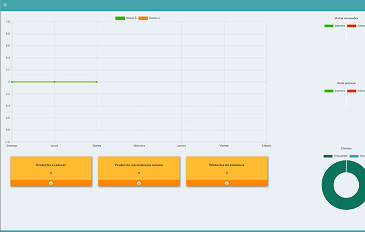The width and height of the screenshot is (365, 232).
Task: Click the Martes data point on the chart
Action: click(97, 82)
